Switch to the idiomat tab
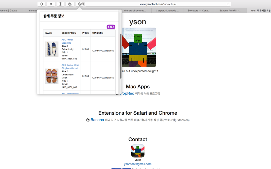Viewport: 271px width, 169px height. pyautogui.click(x=33, y=11)
